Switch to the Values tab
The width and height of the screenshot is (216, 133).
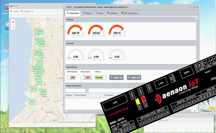tap(87, 13)
